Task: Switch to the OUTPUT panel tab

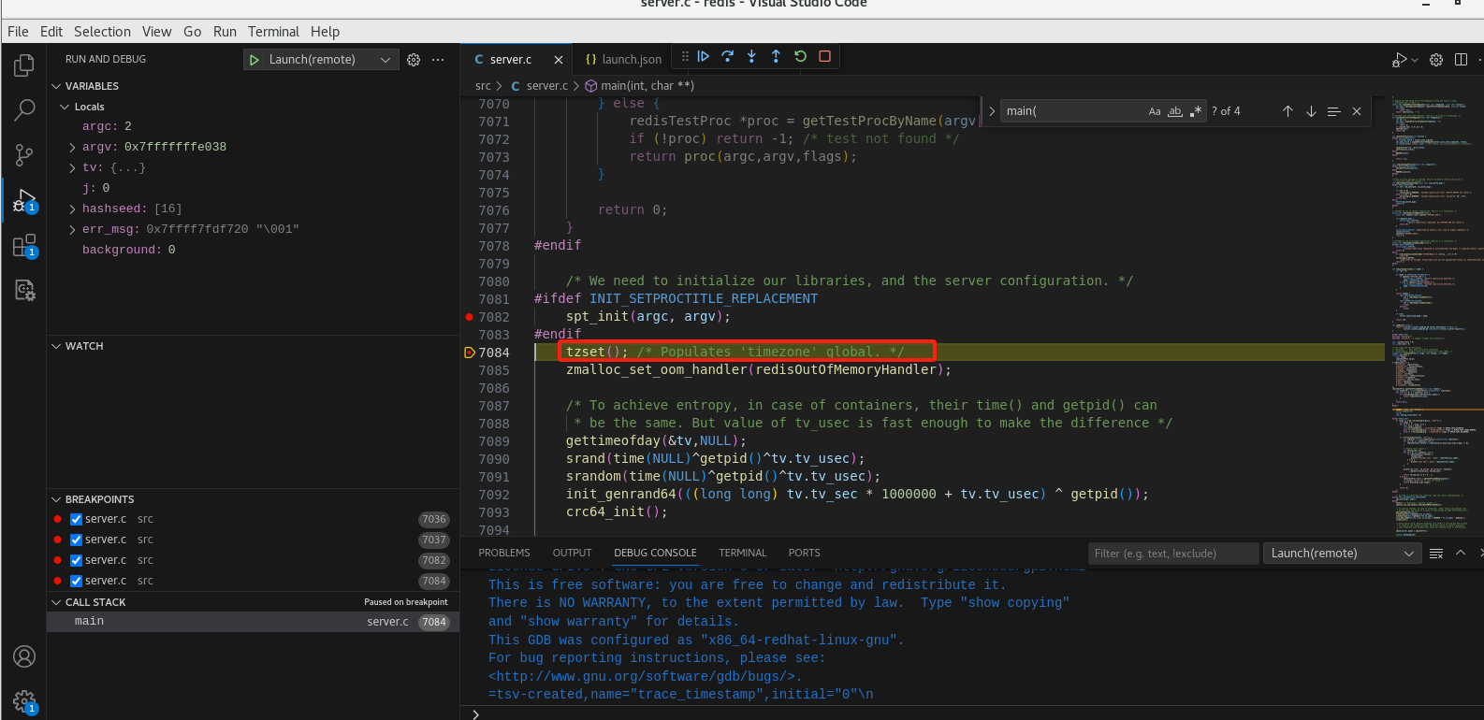Action: click(572, 554)
